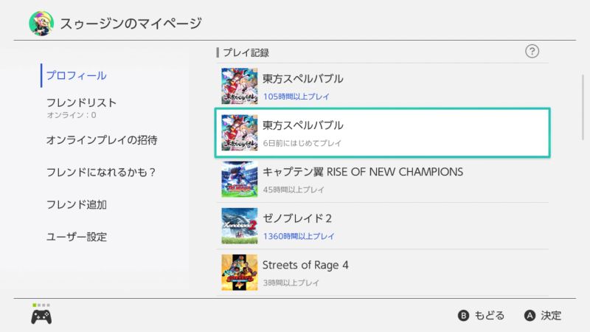The image size is (590, 332).
Task: Click Captain Tsubasa game cover image
Action: (x=240, y=179)
